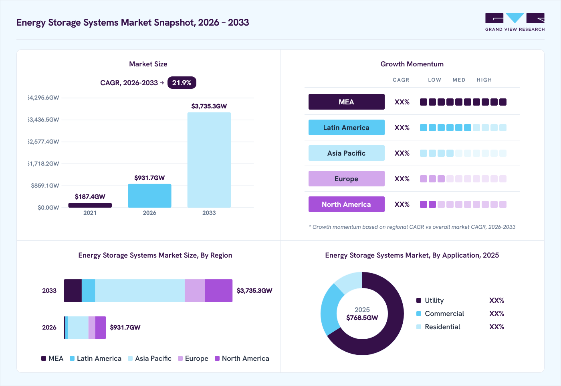Image resolution: width=561 pixels, height=386 pixels.
Task: Click the $3,735.3GW label above the 2033 bar
Action: 209,106
